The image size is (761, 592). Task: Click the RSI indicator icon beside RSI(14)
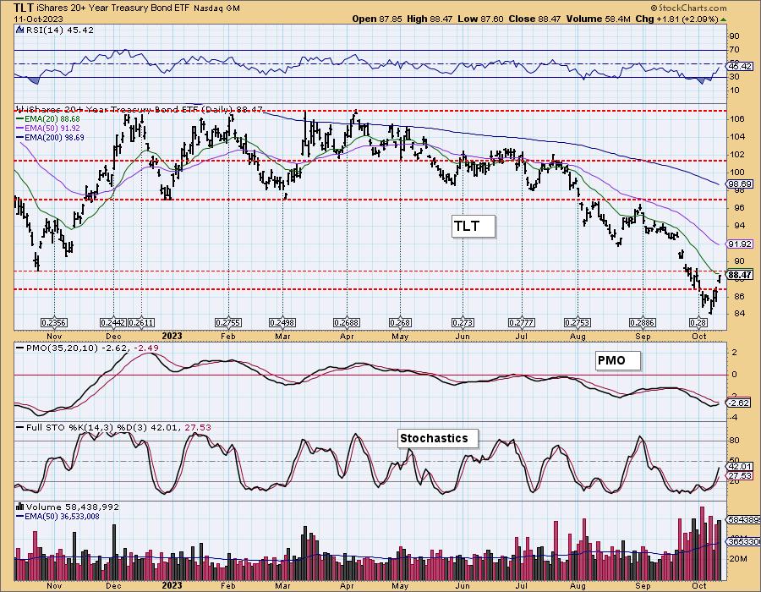[19, 30]
